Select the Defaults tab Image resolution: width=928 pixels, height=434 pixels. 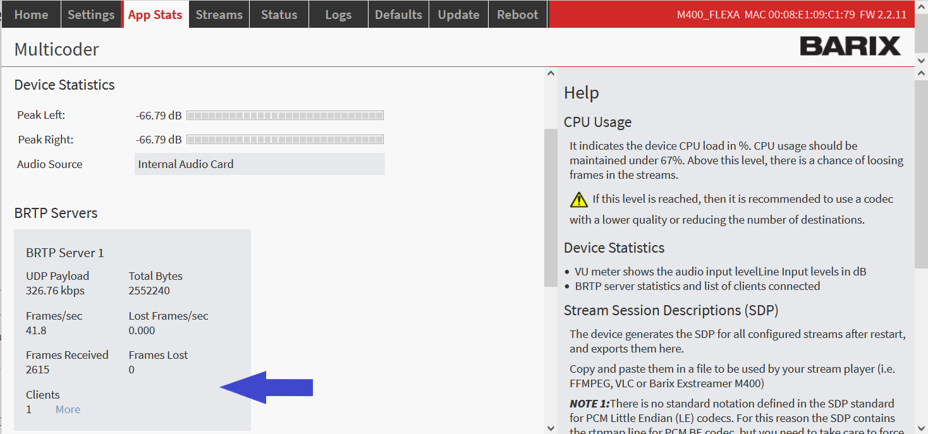[398, 15]
